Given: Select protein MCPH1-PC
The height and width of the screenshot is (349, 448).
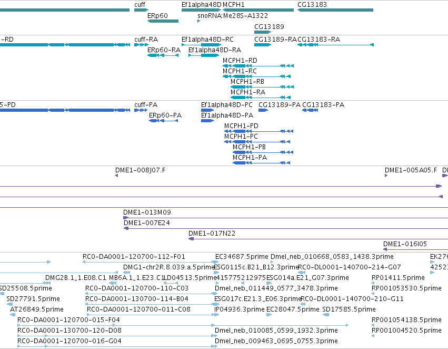Looking at the screenshot, I should 257,142.
